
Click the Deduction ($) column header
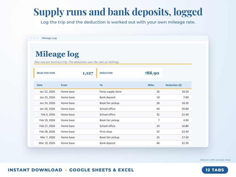pos(174,85)
